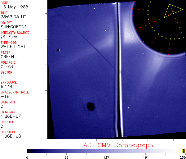
Task: Click the FILTER label
Action: coord(6,52)
